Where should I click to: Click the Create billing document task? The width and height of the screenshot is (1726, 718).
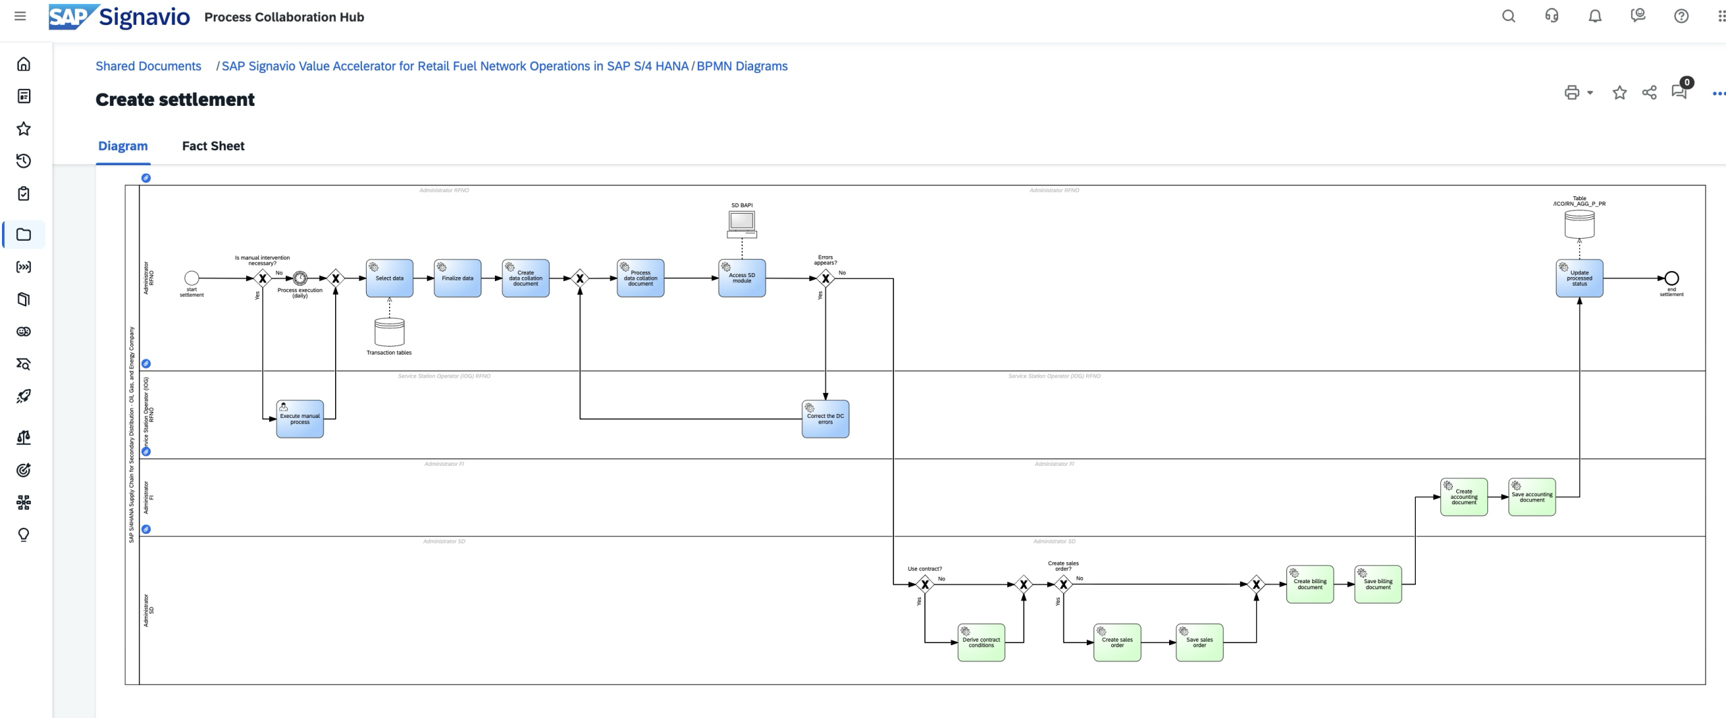[1309, 584]
